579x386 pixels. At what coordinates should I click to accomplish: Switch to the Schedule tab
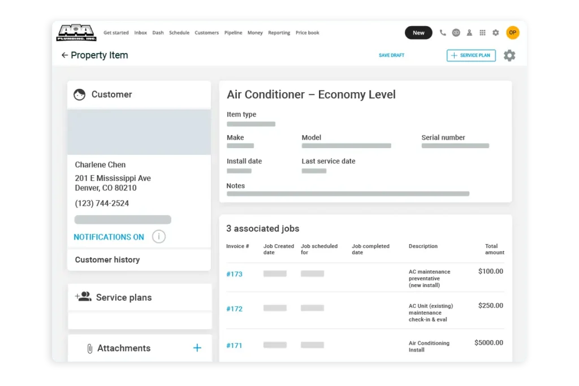pyautogui.click(x=179, y=33)
